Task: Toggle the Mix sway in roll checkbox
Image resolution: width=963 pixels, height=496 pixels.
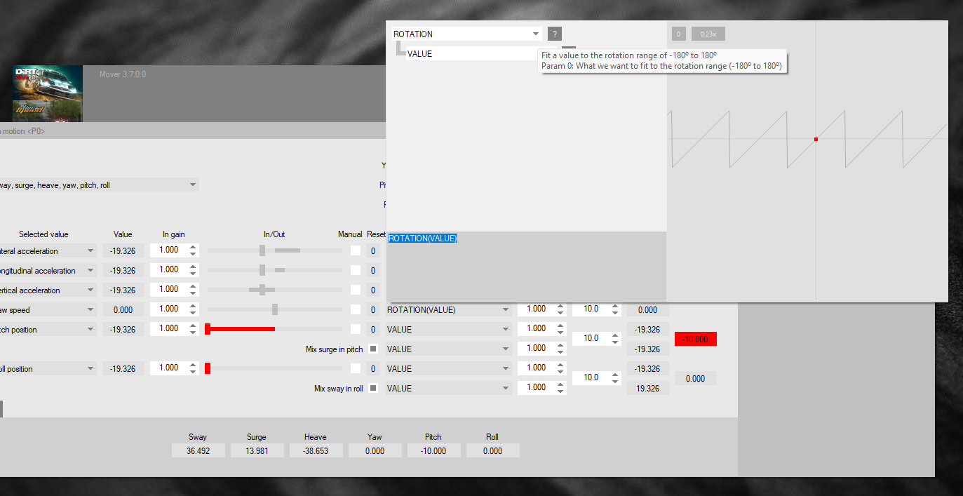Action: click(x=373, y=389)
